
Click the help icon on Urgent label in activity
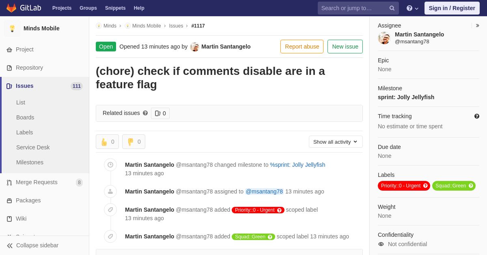click(x=279, y=210)
